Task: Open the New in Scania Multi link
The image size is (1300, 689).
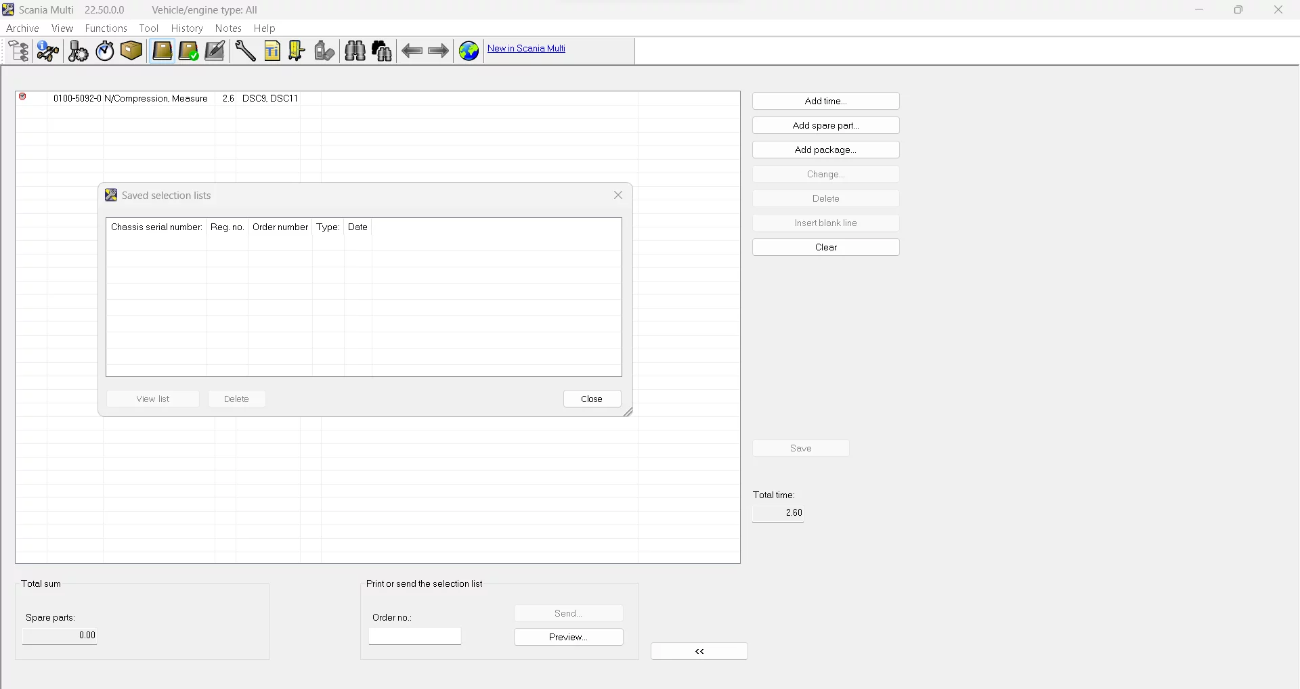Action: [x=526, y=49]
